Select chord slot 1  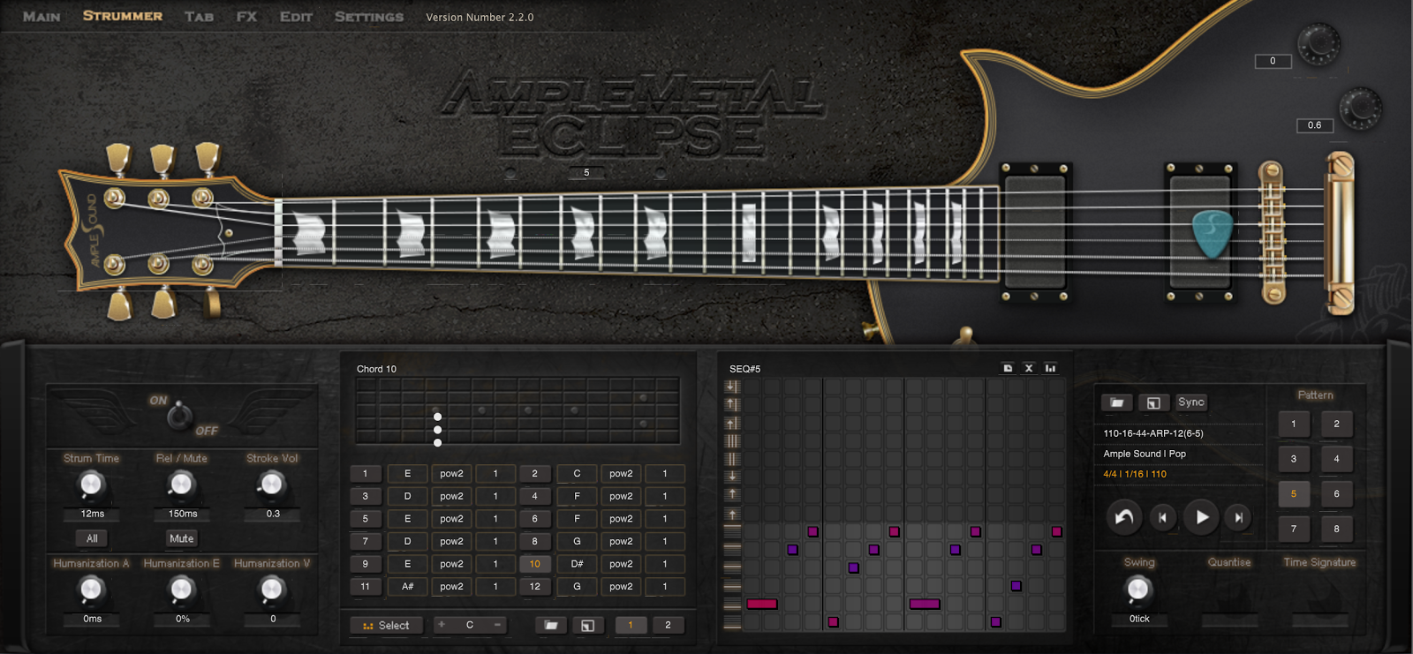366,474
